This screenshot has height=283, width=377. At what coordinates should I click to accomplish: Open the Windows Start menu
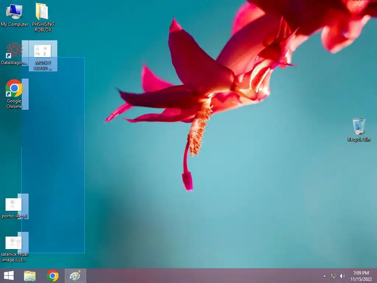[x=9, y=276]
